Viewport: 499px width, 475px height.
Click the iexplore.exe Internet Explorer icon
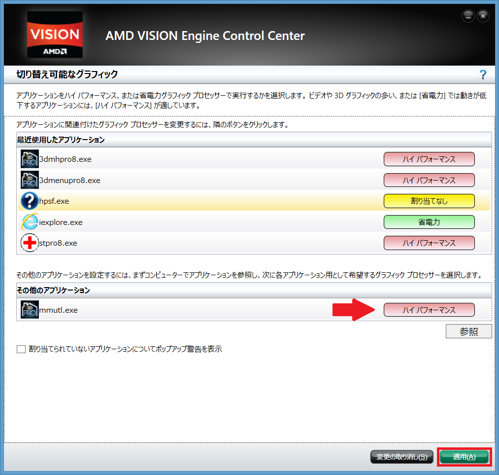tap(30, 222)
